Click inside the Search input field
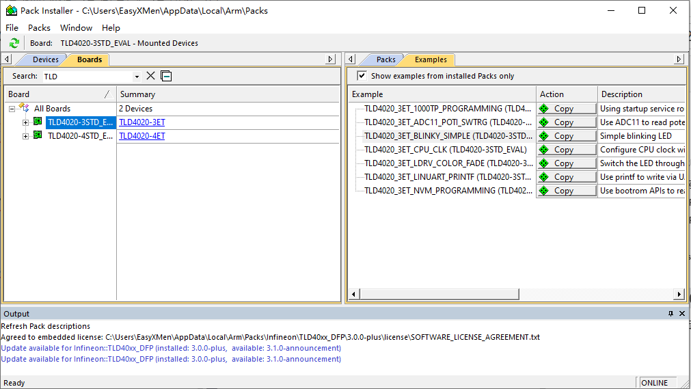691x389 pixels. [87, 77]
